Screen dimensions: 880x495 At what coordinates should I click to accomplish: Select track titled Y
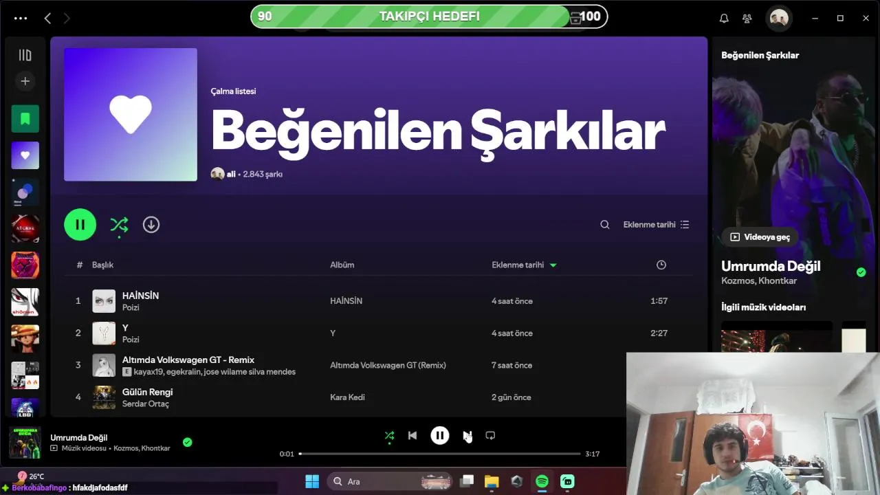pos(125,328)
